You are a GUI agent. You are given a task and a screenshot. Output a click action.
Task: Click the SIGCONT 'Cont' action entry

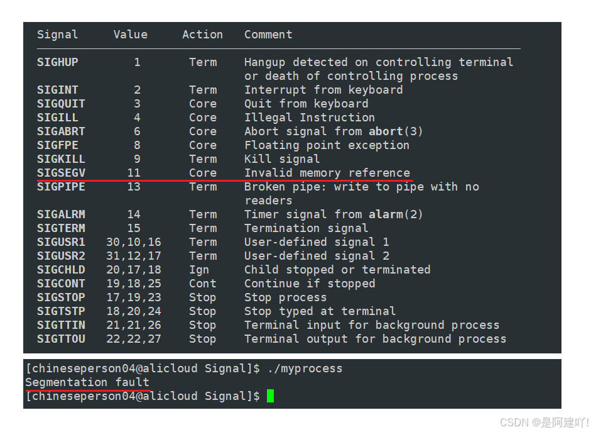coord(203,284)
